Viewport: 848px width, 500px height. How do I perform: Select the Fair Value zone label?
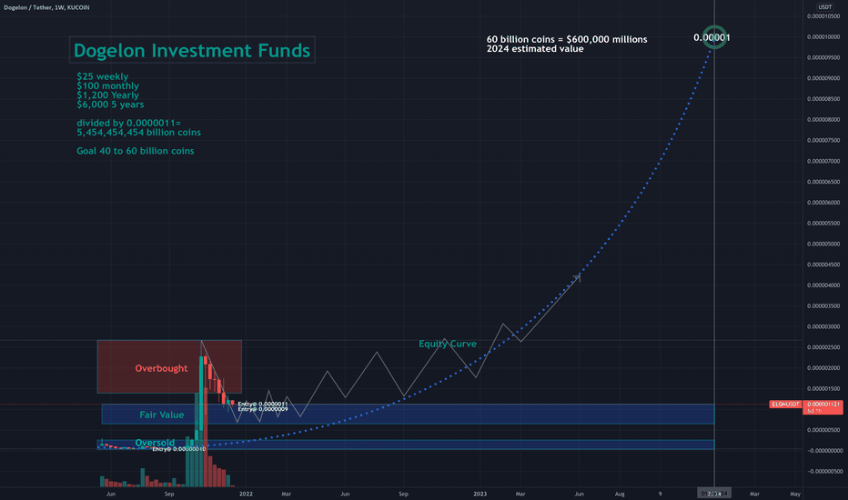(x=162, y=415)
